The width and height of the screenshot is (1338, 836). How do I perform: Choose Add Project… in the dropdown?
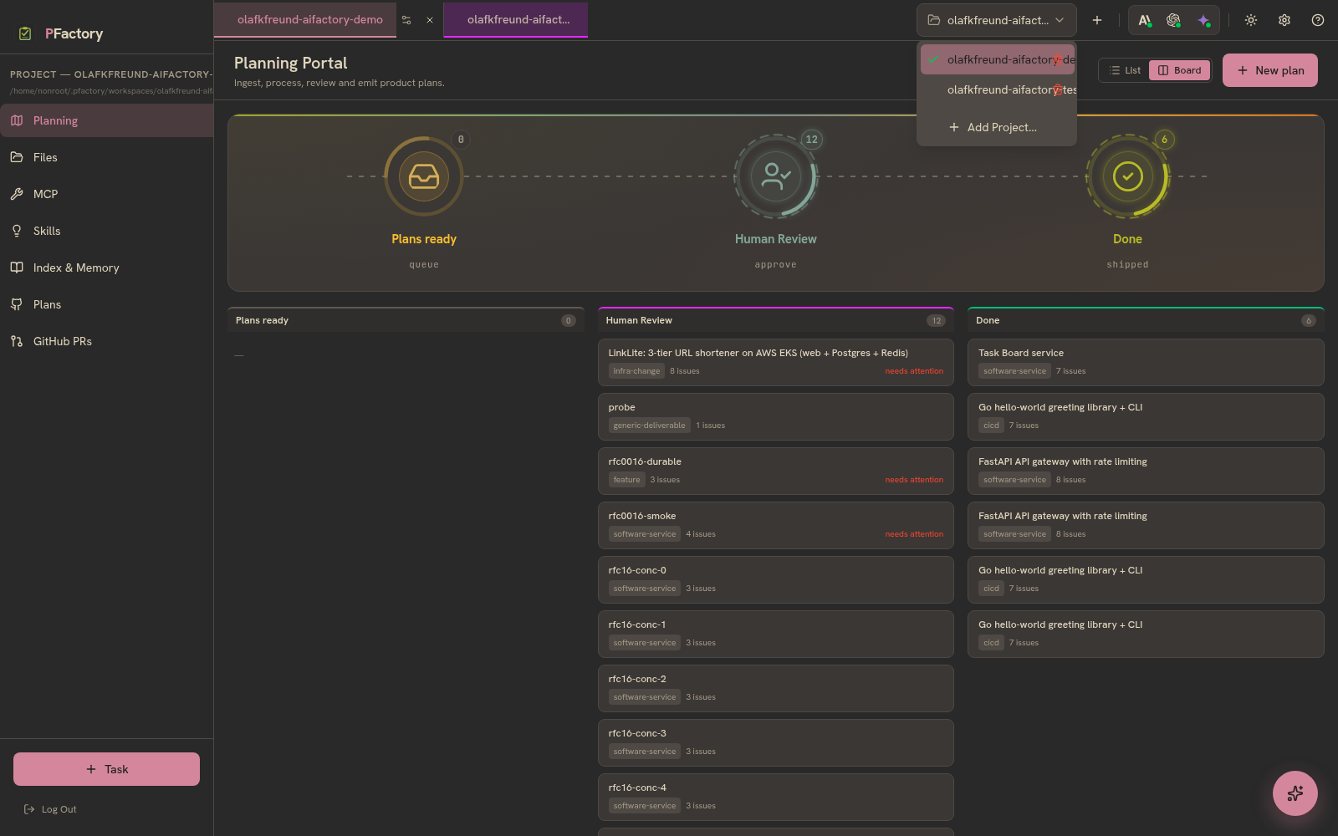[x=996, y=127]
